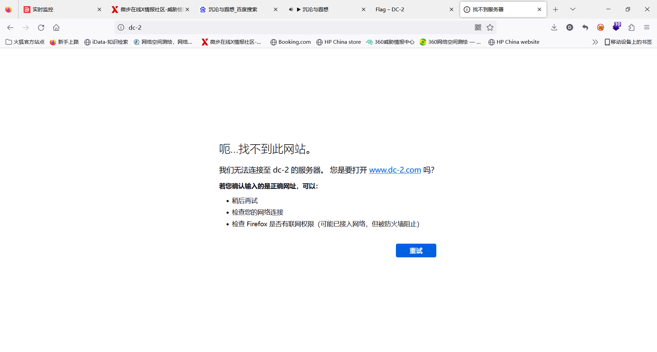
Task: Open the extensions puzzle-piece menu
Action: 632,28
